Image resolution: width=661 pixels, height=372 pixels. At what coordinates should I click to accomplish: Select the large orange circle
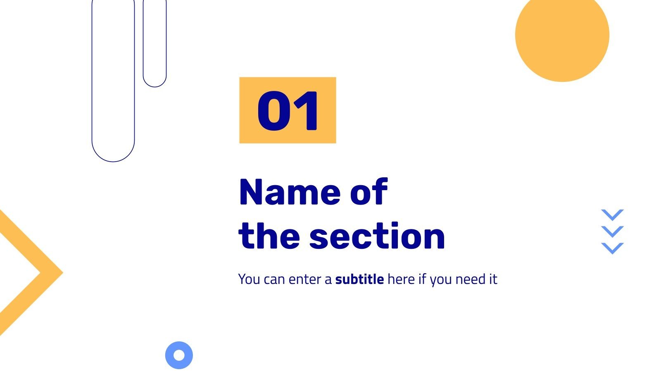point(562,35)
